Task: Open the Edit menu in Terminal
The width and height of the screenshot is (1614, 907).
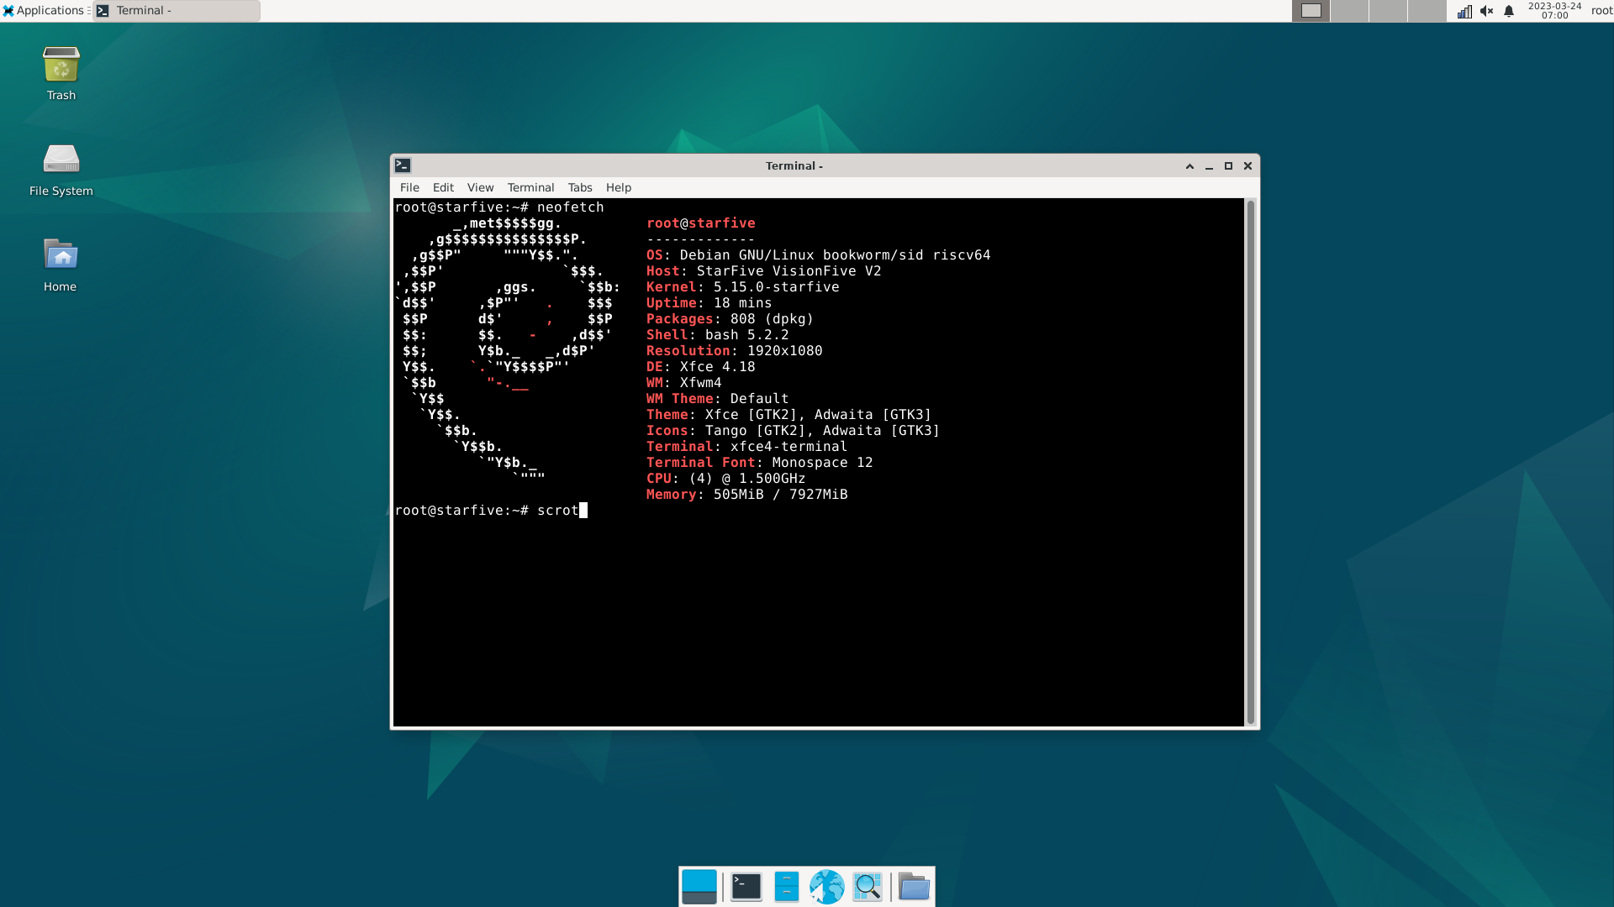Action: (x=443, y=187)
